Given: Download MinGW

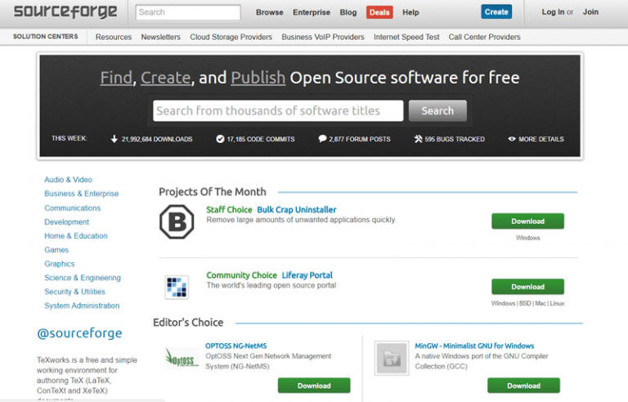Looking at the screenshot, I should (x=523, y=386).
